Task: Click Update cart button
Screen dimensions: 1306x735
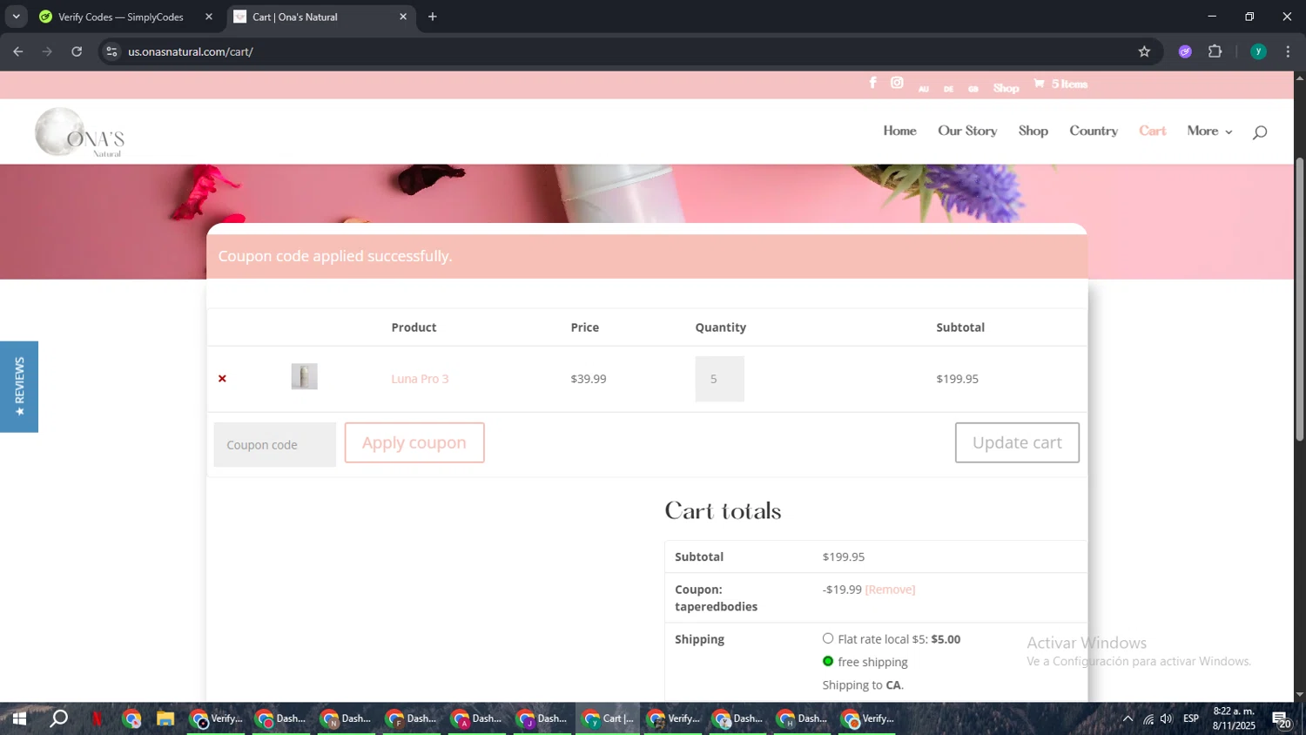Action: click(1017, 442)
